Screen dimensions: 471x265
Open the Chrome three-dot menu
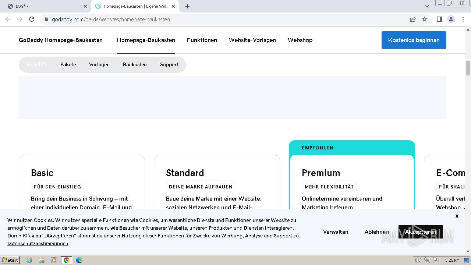click(463, 19)
